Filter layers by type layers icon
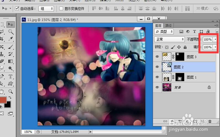Viewport: 220px width, 137px height. click(195, 31)
